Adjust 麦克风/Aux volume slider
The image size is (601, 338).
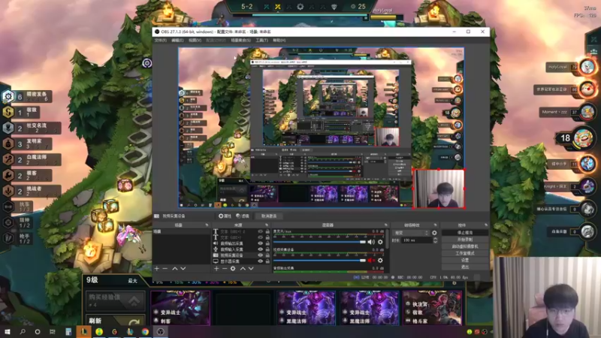(319, 242)
